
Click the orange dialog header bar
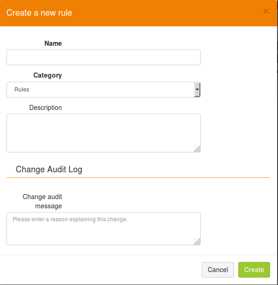point(139,13)
